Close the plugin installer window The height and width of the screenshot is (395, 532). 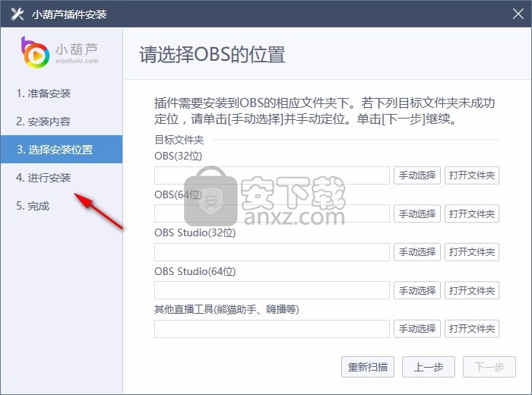518,14
